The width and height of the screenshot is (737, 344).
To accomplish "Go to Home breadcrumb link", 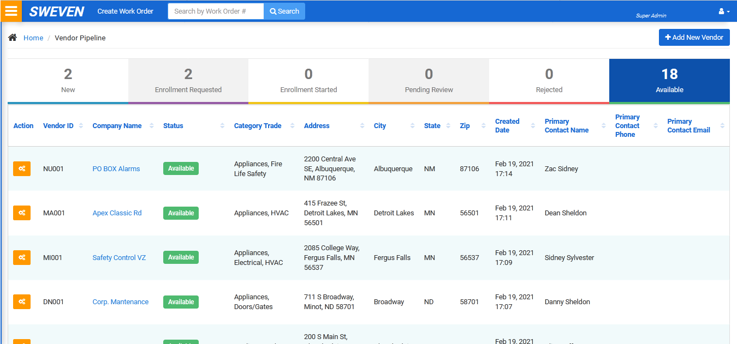I will coord(33,38).
